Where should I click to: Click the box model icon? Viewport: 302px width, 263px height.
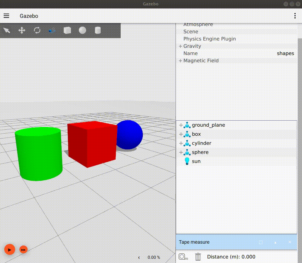click(187, 134)
